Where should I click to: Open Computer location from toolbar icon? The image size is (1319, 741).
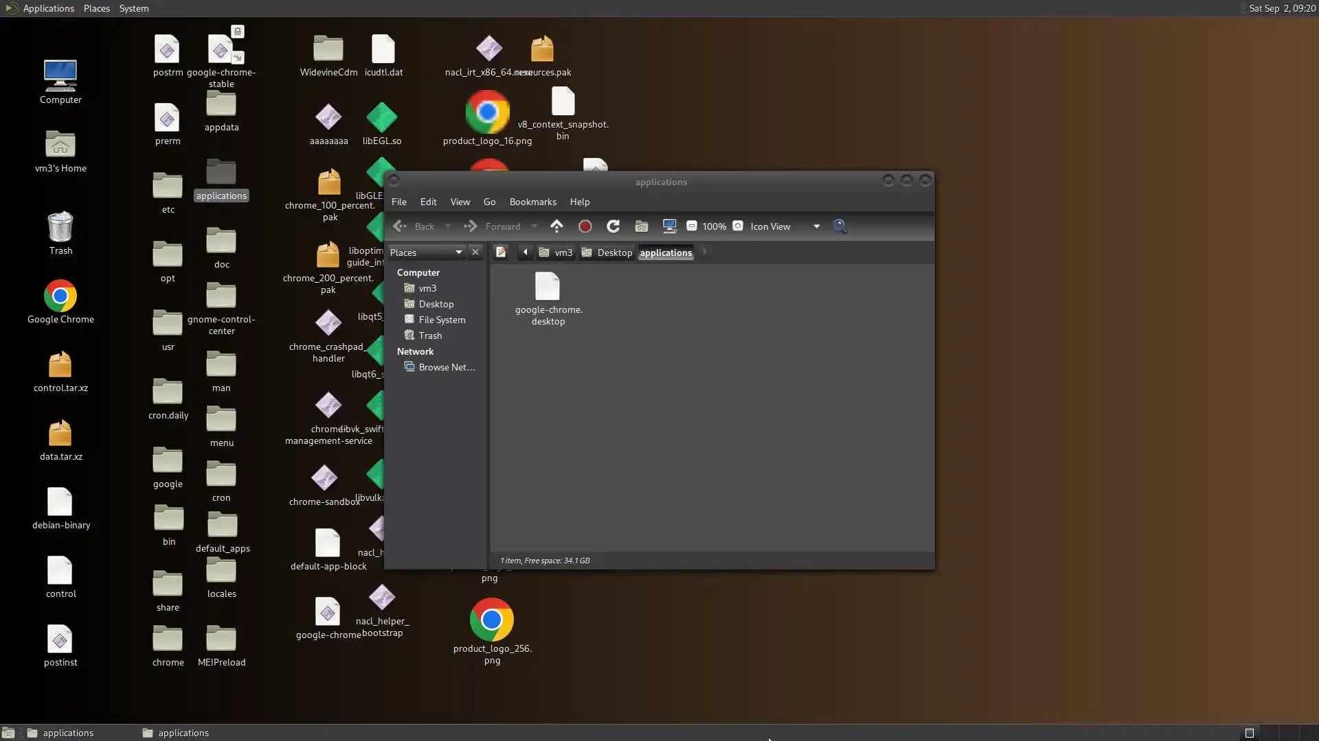tap(669, 226)
